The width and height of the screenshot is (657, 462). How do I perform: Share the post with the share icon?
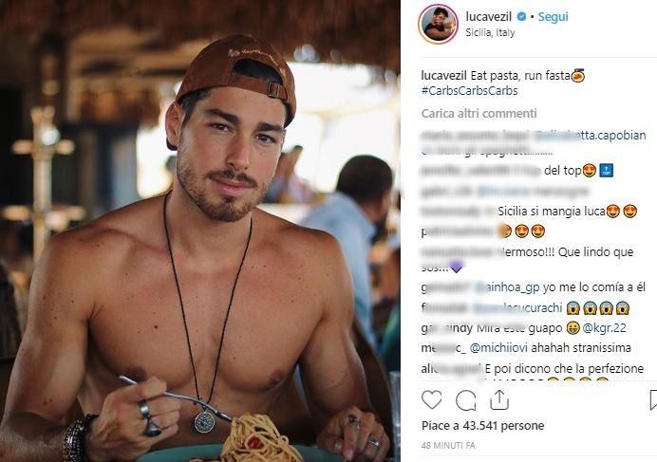(x=499, y=399)
